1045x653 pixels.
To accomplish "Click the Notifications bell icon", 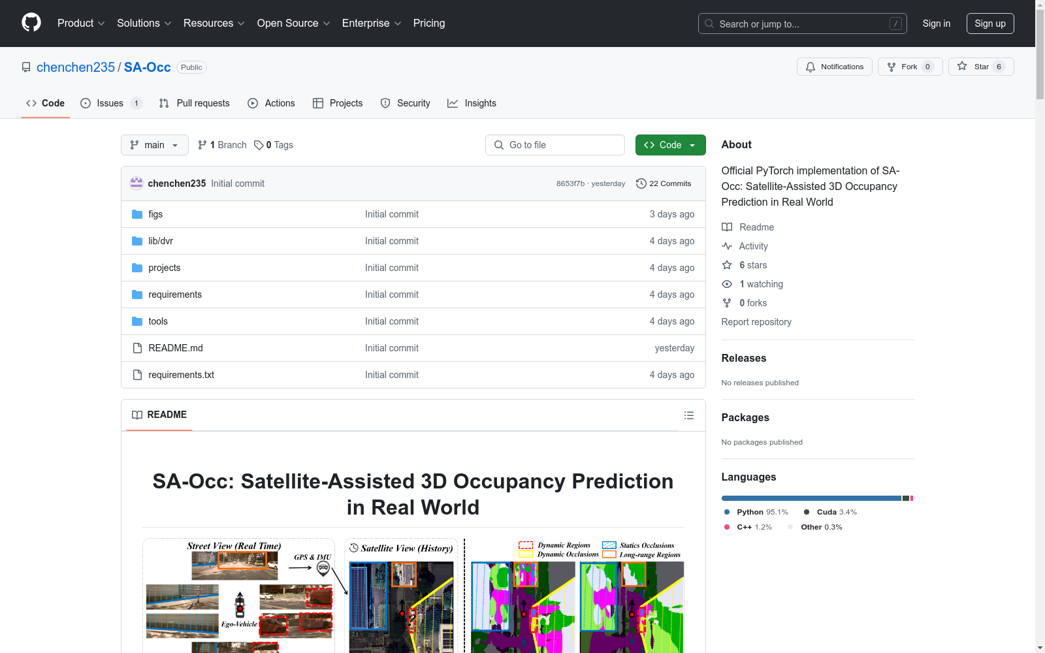I will pyautogui.click(x=811, y=67).
